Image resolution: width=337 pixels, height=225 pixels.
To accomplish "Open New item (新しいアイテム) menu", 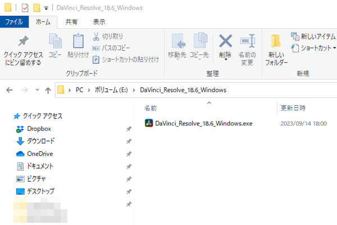I will click(313, 37).
